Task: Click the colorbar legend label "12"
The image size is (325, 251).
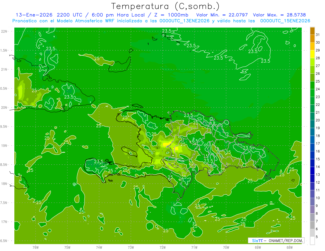Action: (318, 182)
